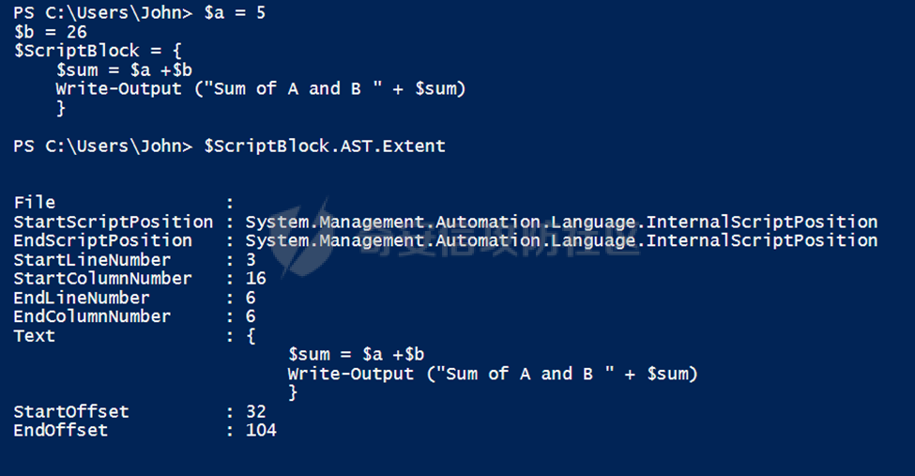Screen dimensions: 915x476
Task: Click the Text property label
Action: click(35, 336)
